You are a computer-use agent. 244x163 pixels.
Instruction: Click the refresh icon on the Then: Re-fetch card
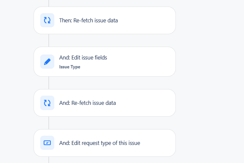[47, 20]
